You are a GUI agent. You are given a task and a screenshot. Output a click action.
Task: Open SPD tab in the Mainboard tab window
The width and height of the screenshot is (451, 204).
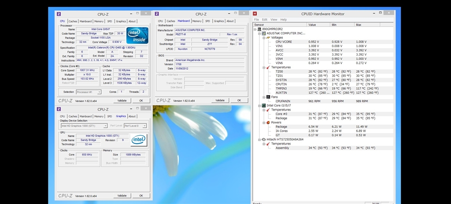208,21
